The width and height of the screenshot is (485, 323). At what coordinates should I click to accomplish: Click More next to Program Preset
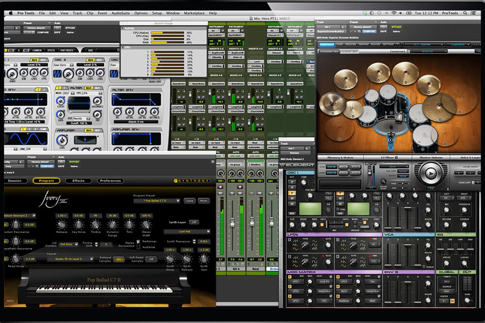[x=203, y=200]
